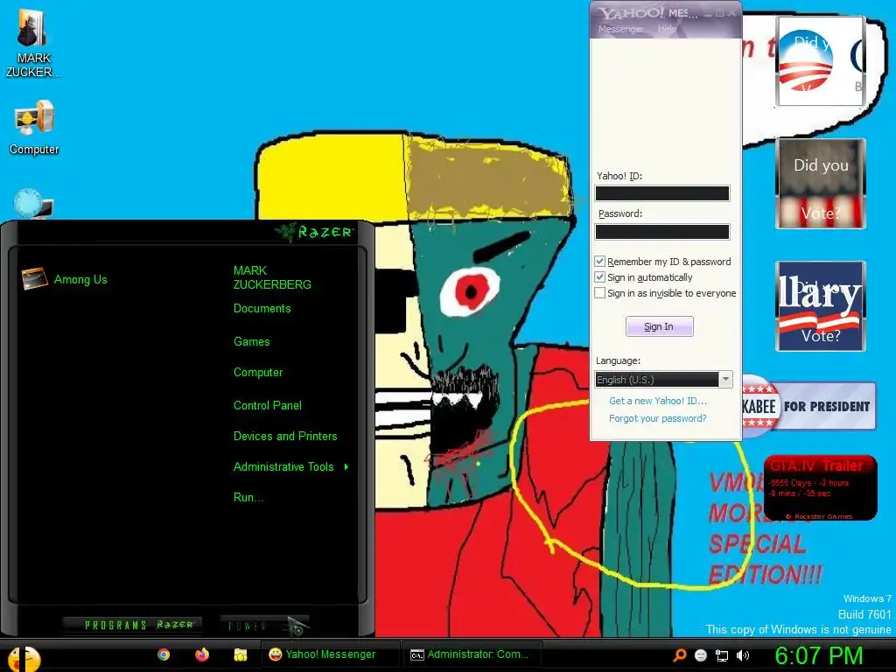Click the network globe desktop icon

tap(32, 203)
